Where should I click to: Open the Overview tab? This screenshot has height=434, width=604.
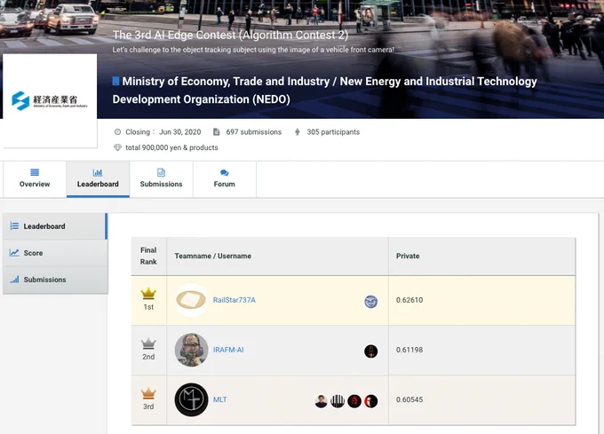(35, 179)
